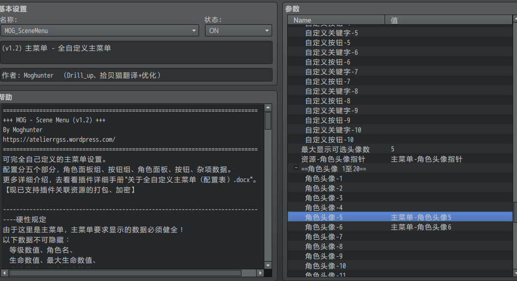Select the 最大显示可选头像数 parameter

[x=335, y=149]
